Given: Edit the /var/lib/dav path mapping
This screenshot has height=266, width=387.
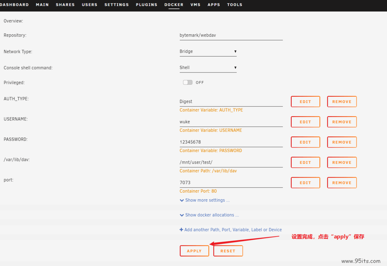Looking at the screenshot, I should click(x=305, y=162).
